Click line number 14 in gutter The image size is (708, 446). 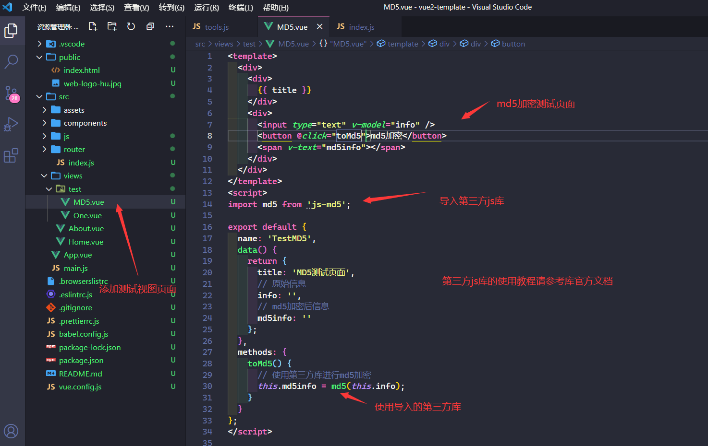click(207, 204)
